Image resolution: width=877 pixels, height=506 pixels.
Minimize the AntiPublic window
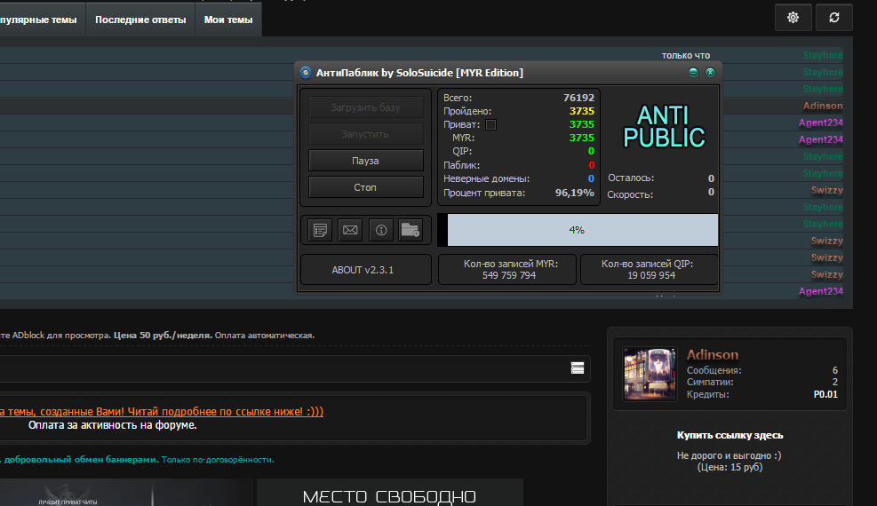(x=693, y=72)
